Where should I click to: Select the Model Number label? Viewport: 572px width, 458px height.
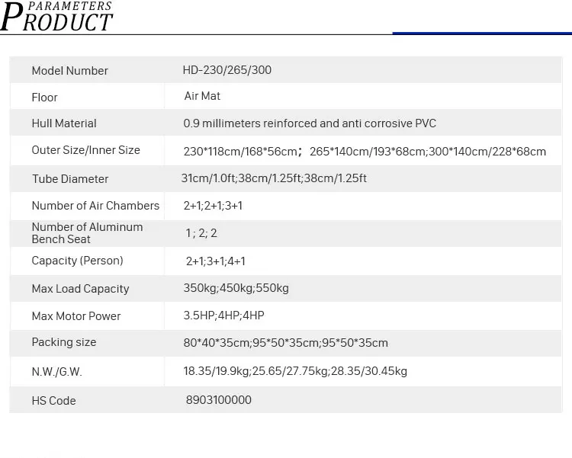[x=69, y=70]
